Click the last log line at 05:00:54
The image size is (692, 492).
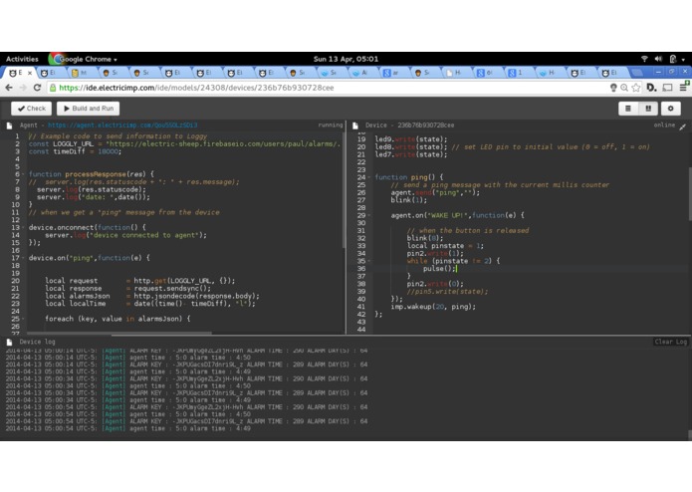coord(128,428)
